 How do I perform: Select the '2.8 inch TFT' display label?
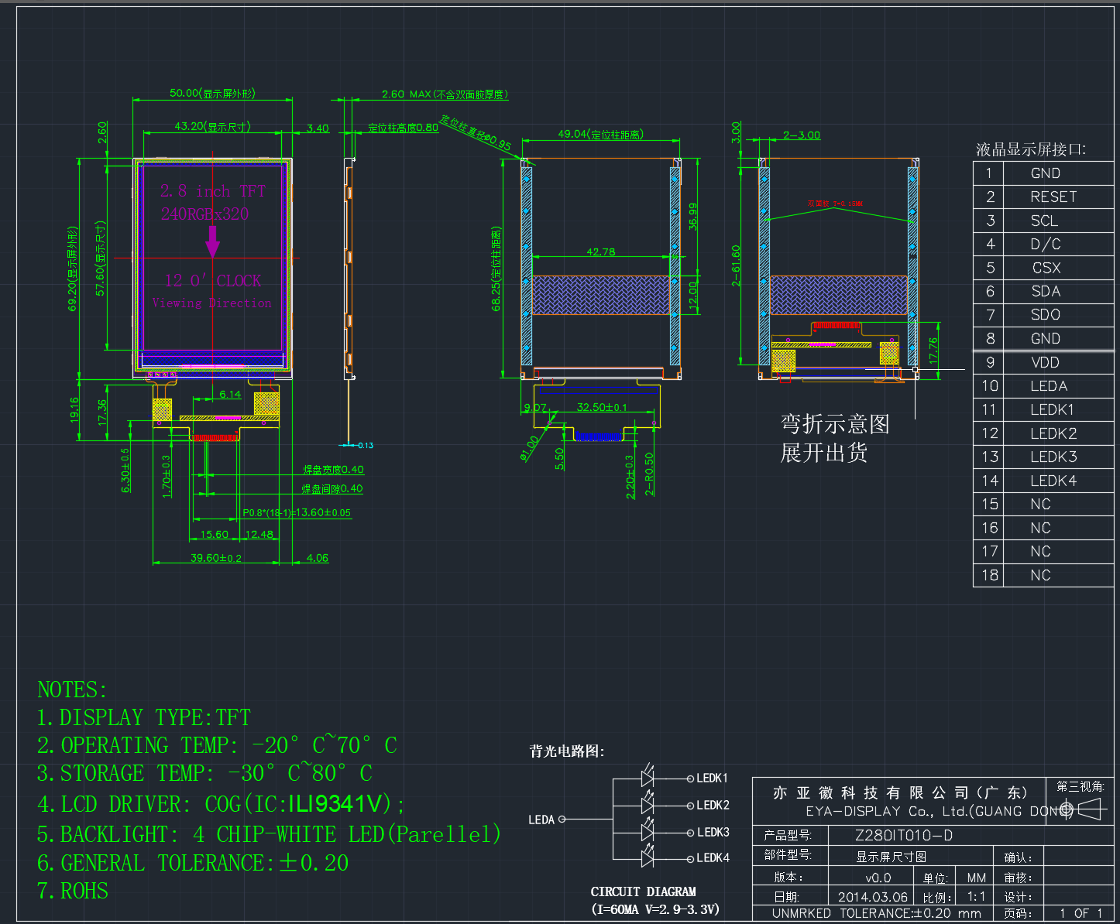tap(212, 190)
